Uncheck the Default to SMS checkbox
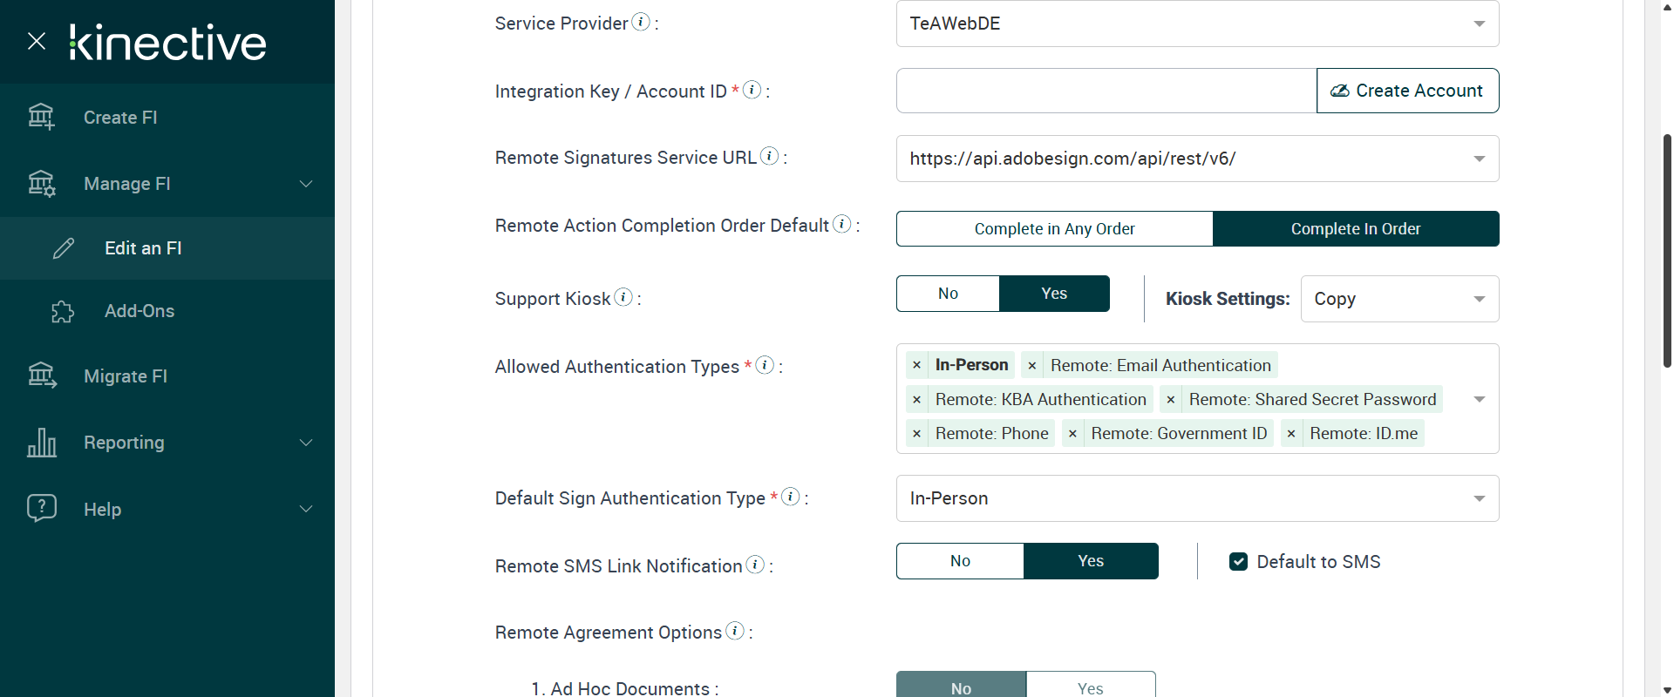 click(1238, 562)
